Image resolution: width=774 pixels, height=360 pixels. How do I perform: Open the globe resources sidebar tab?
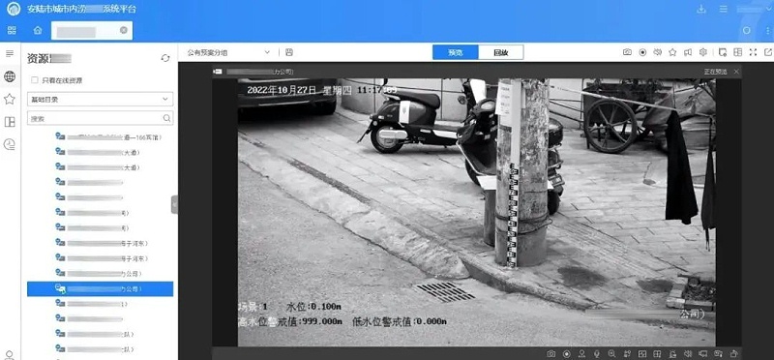10,76
